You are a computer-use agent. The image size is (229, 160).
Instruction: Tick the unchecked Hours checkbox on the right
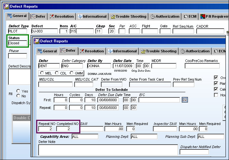tap(216, 95)
